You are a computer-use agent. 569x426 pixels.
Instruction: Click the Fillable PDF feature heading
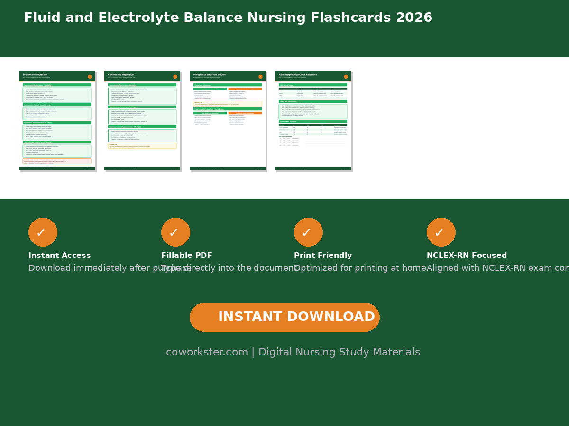coord(187,256)
